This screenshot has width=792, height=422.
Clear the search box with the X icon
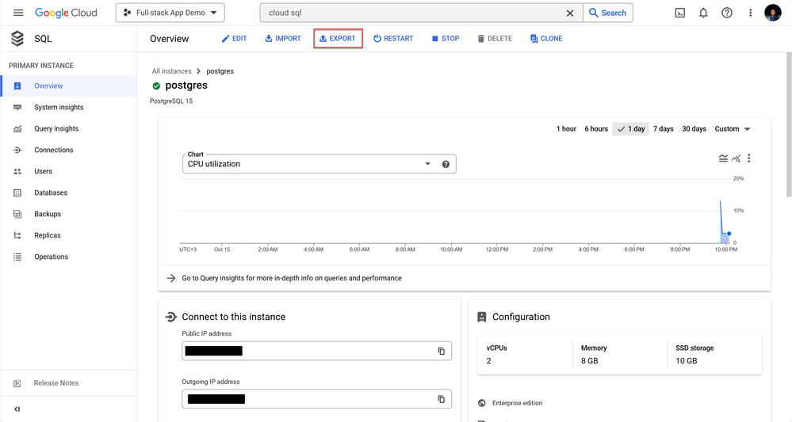tap(570, 13)
